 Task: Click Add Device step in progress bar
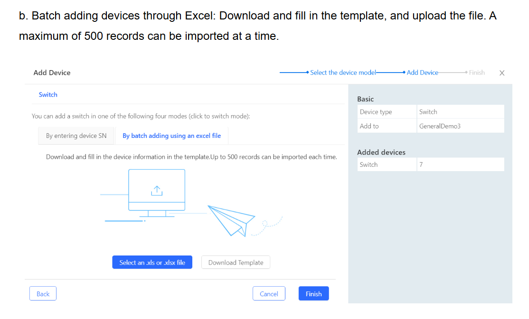[x=422, y=73]
